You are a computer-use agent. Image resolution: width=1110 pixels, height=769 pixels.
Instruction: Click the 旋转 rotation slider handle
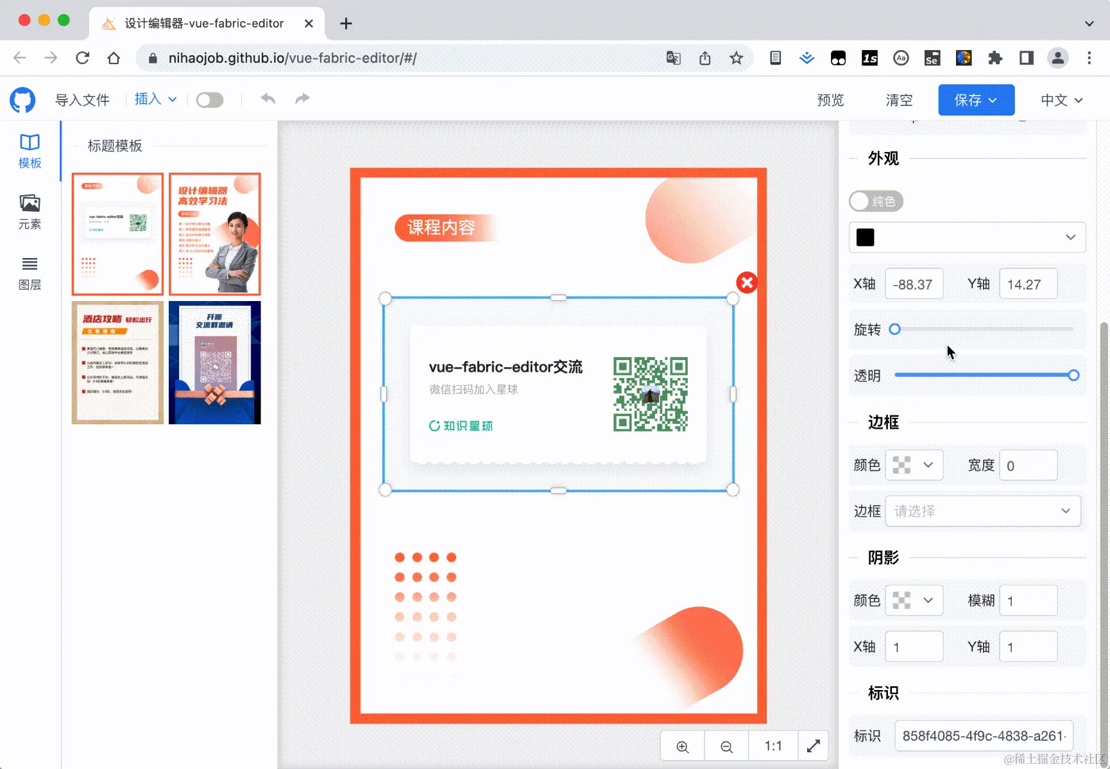coord(894,329)
